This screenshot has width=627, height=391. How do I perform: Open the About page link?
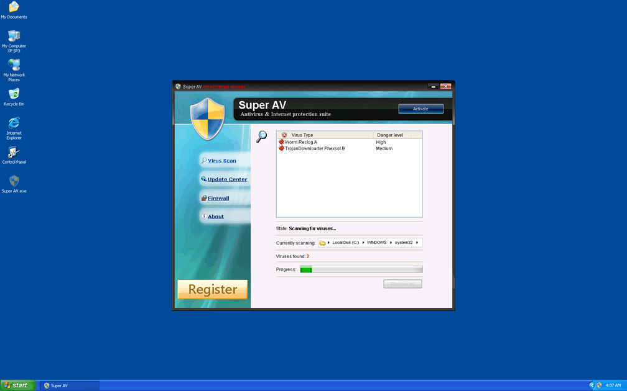click(215, 217)
